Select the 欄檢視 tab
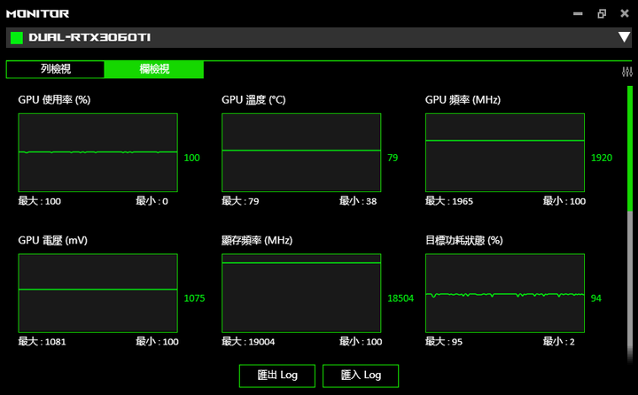The image size is (638, 395). [x=154, y=69]
